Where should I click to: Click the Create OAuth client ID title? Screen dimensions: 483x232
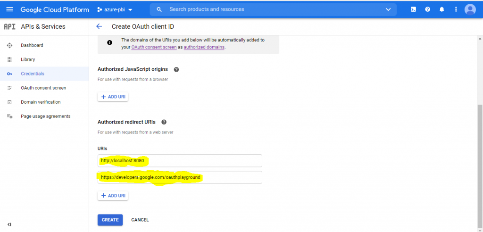143,26
